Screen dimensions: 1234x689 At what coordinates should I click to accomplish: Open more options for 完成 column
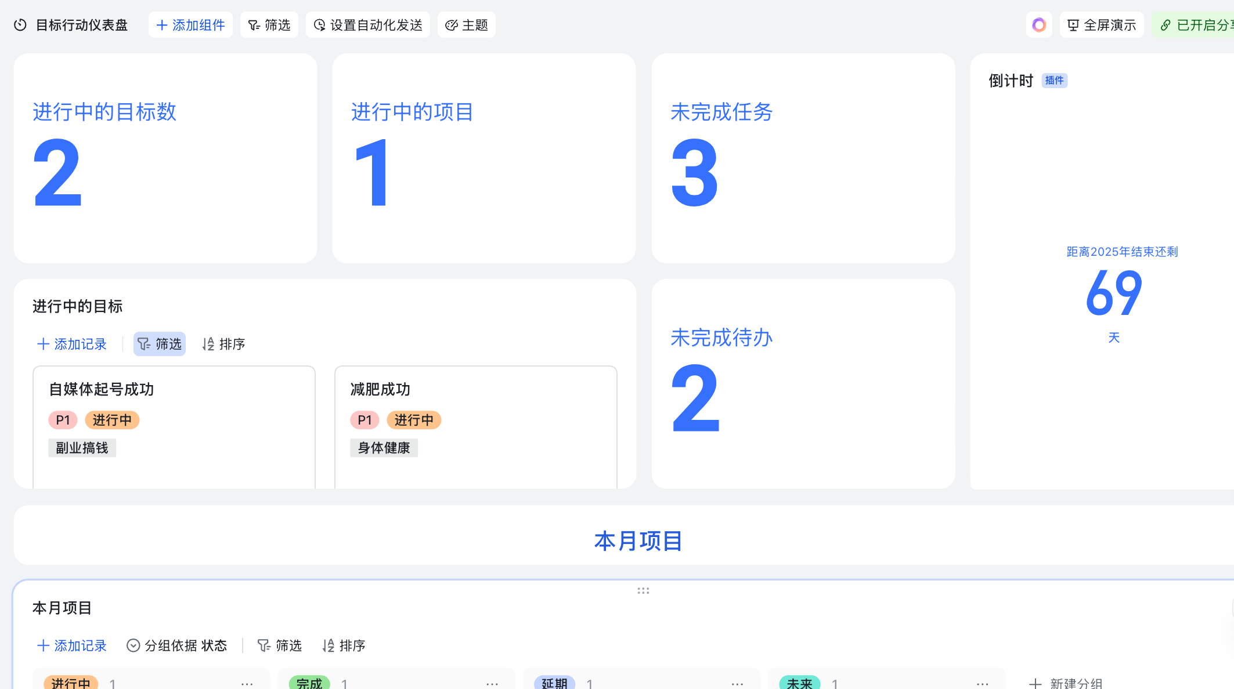coord(492,684)
